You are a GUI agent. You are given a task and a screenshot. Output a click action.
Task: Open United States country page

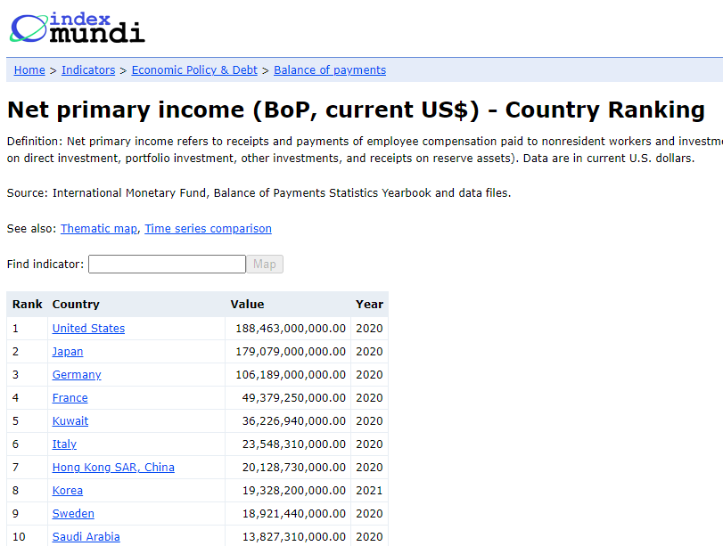(x=88, y=329)
